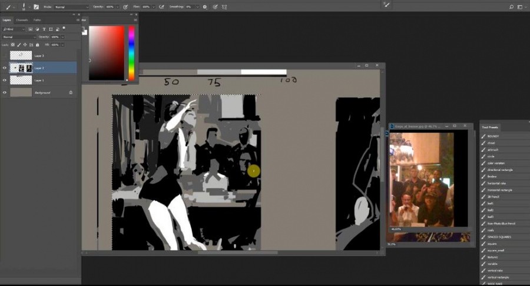This screenshot has height=286, width=530.
Task: Filter layers by type layers
Action: tap(44, 29)
